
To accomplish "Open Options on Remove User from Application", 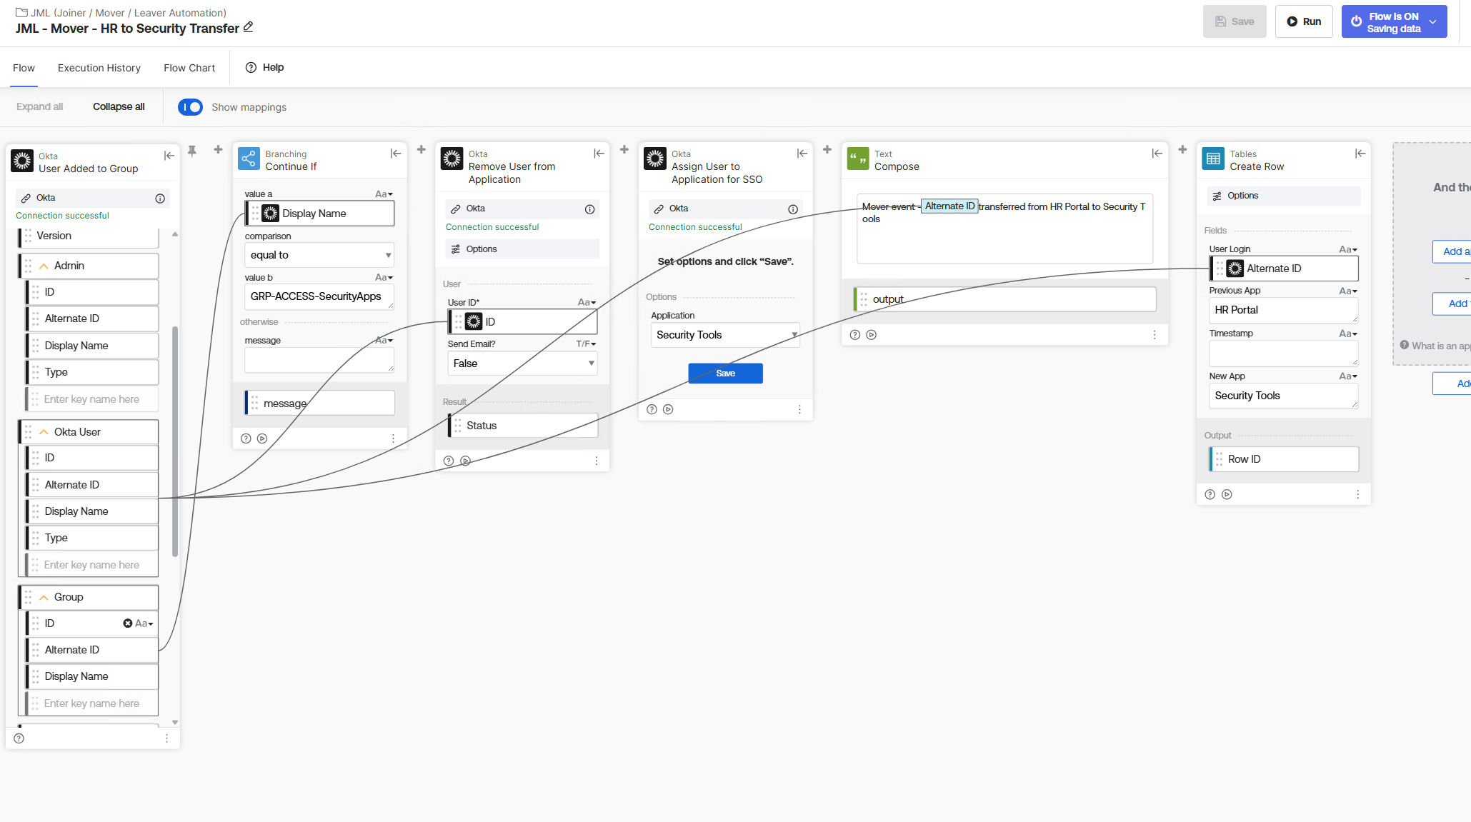I will 522,249.
